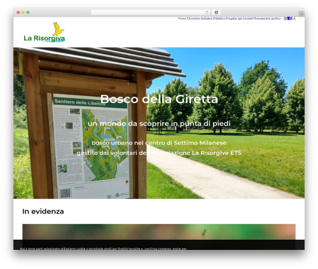
Task: Open Prenotazioni portico link
Action: point(267,18)
